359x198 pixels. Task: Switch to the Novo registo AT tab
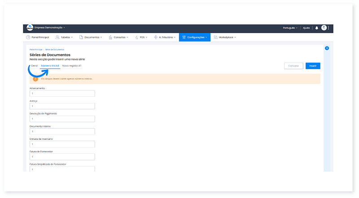pos(72,66)
